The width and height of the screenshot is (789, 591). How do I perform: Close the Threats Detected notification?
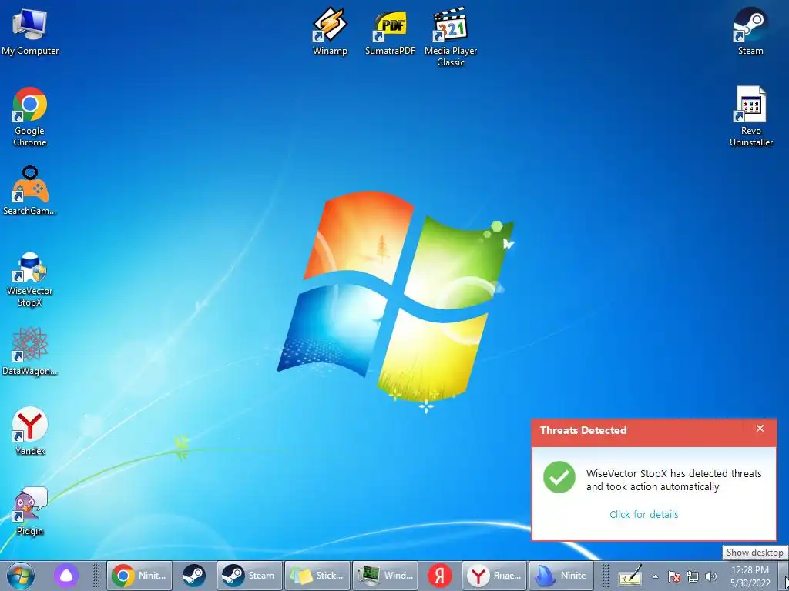[x=760, y=428]
